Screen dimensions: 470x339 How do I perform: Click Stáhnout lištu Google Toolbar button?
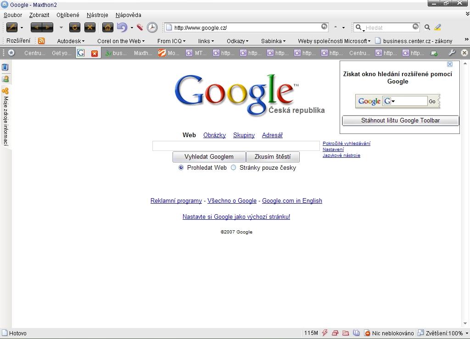[400, 120]
